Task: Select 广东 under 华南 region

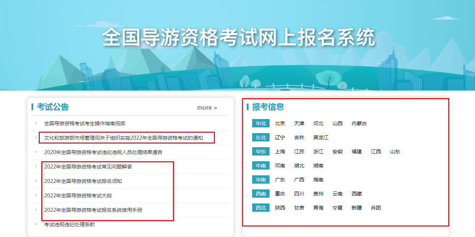Action: (x=280, y=180)
